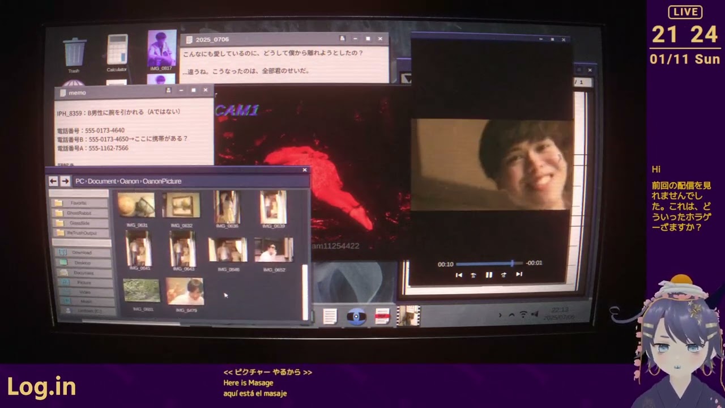Click Document in the breadcrumb path
The width and height of the screenshot is (725, 408).
(x=101, y=181)
